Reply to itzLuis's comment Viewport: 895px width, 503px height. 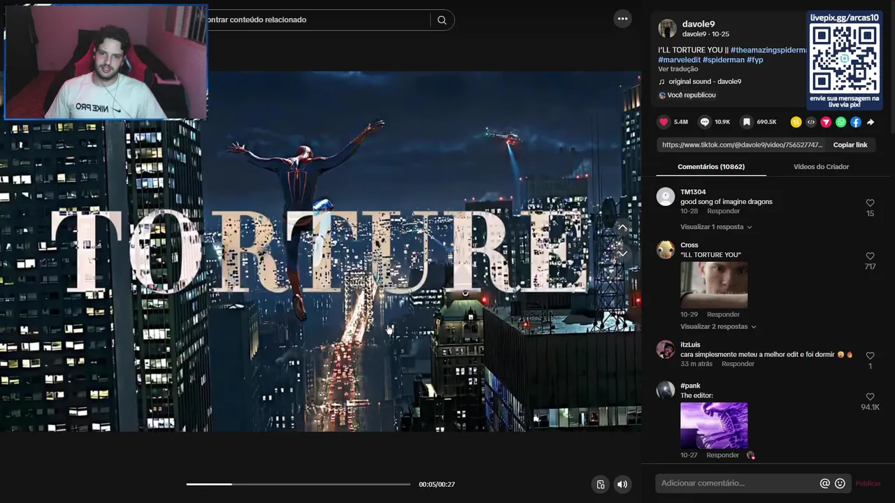click(738, 364)
